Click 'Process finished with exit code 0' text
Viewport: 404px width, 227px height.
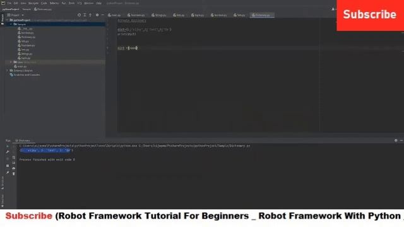pyautogui.click(x=47, y=160)
